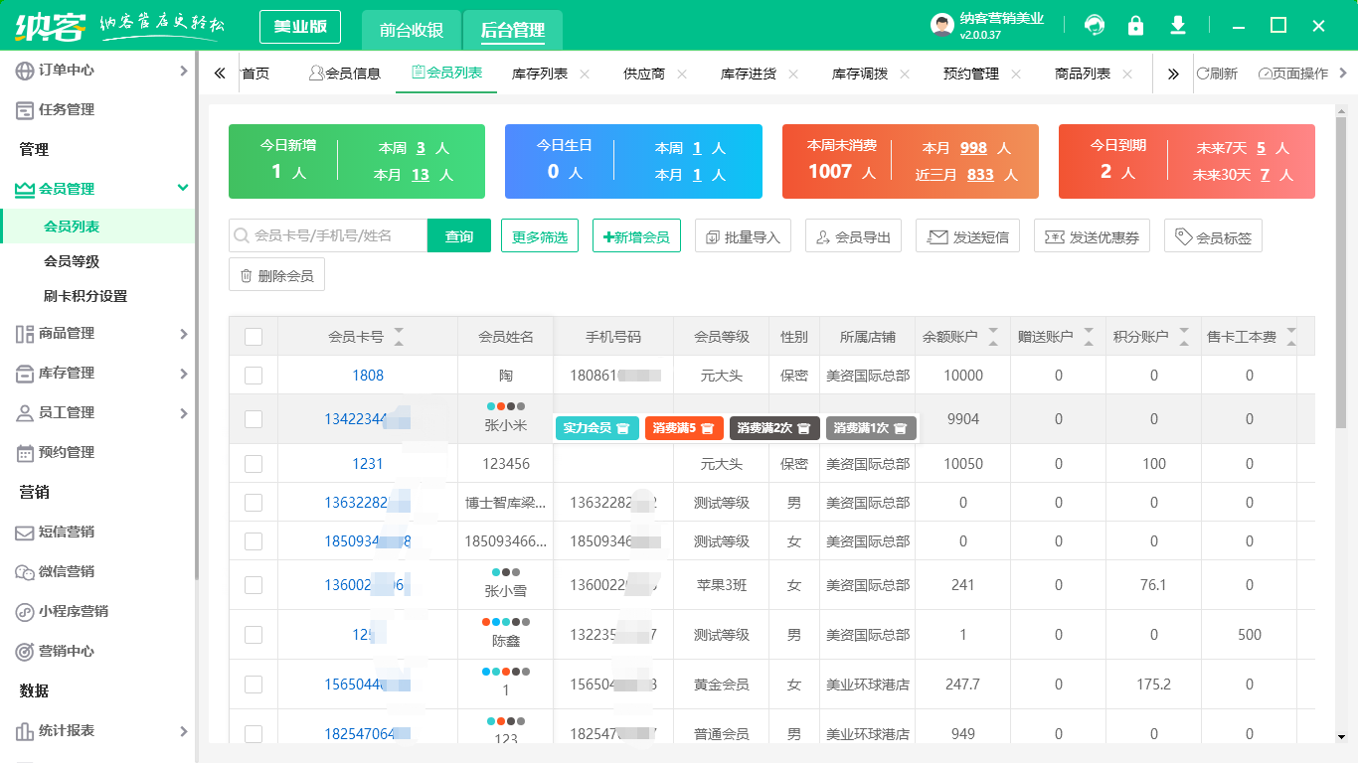The width and height of the screenshot is (1358, 763).
Task: Click trash icon on 消费满5 tag
Action: [707, 428]
